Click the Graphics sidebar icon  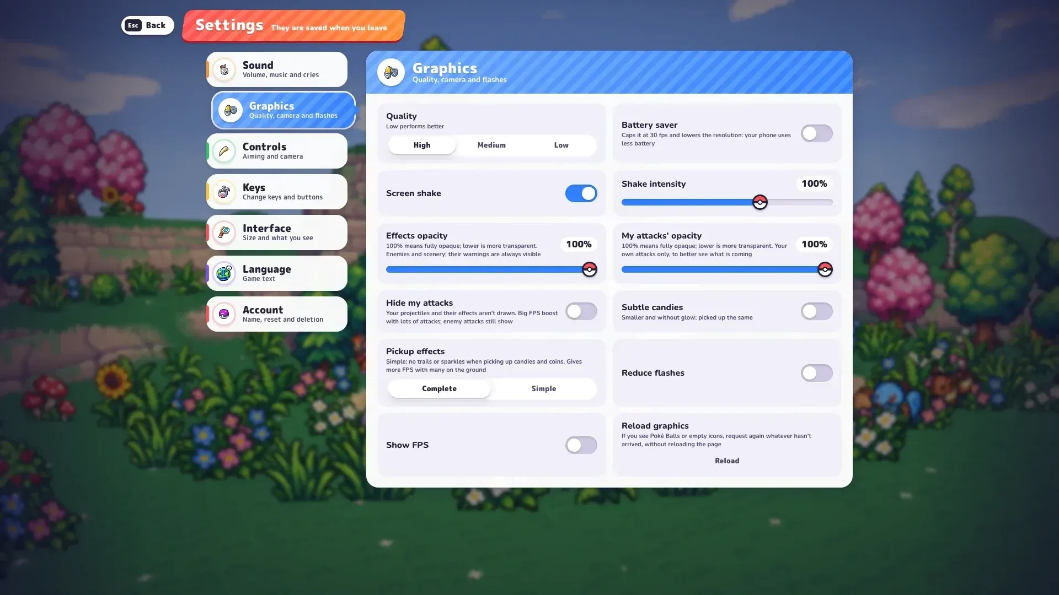pos(231,110)
